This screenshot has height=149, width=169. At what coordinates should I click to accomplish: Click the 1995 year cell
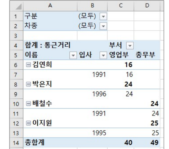tap(92, 133)
